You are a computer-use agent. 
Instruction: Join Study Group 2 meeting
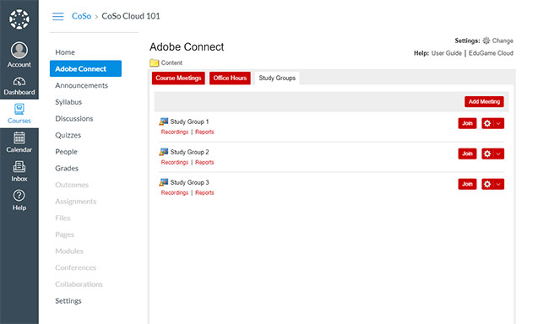tap(467, 154)
